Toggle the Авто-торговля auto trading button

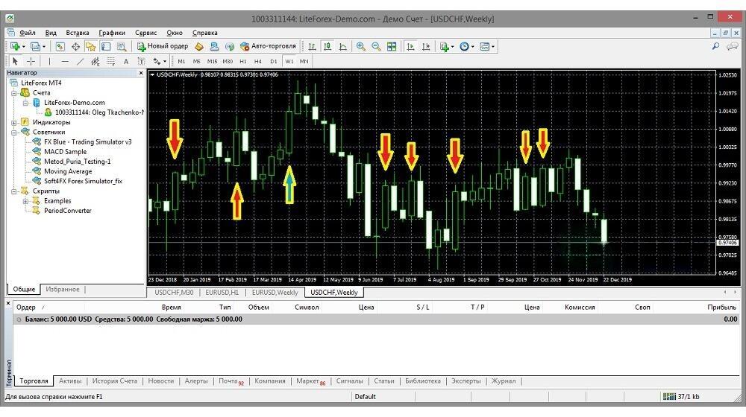(x=267, y=46)
